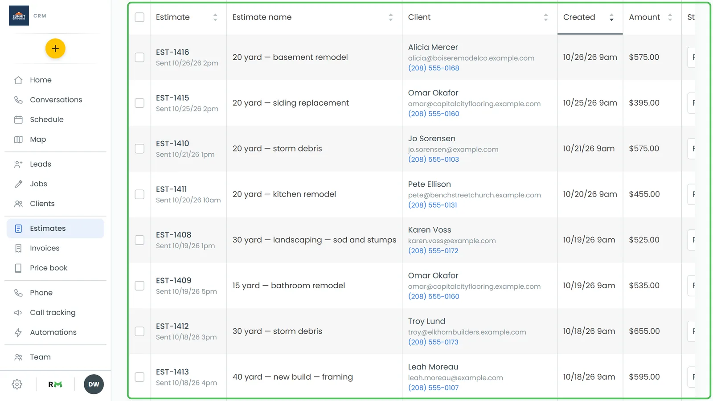The height and width of the screenshot is (401, 713).
Task: Check the box for EST-1413
Action: tap(139, 377)
